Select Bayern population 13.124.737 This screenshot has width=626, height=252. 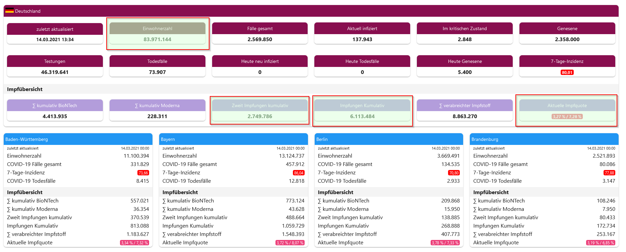click(x=292, y=156)
